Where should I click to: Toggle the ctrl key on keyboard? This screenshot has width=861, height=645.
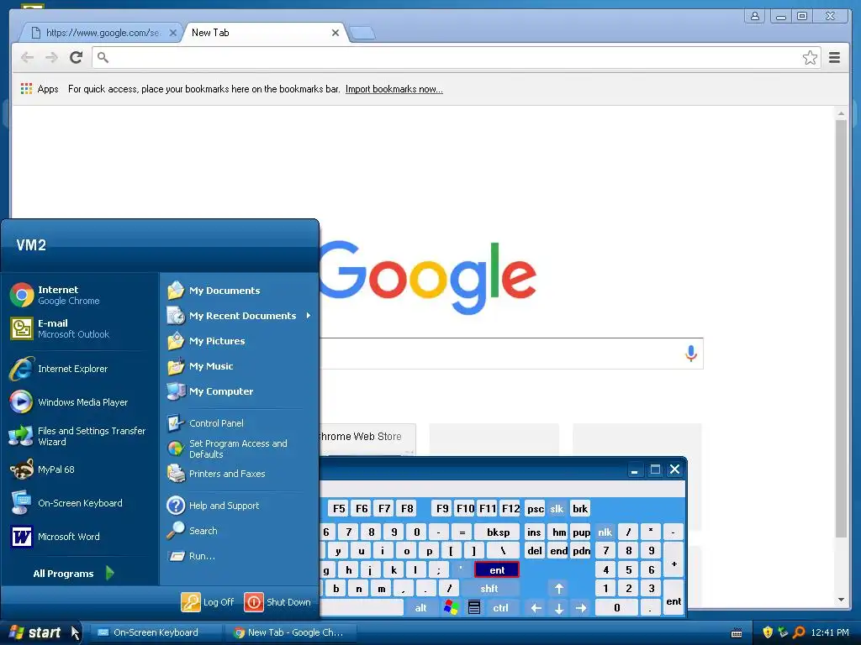click(500, 608)
